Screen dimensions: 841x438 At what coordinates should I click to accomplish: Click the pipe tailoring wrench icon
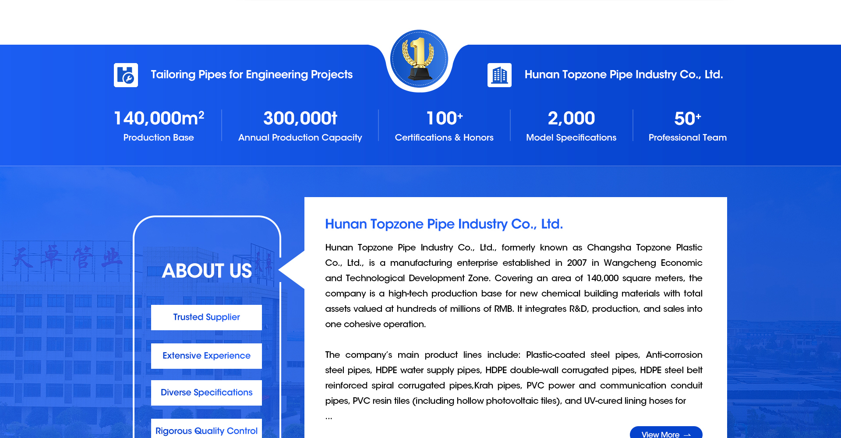126,75
